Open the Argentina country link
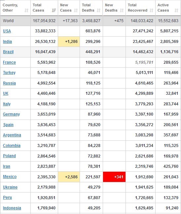 tap(12, 135)
